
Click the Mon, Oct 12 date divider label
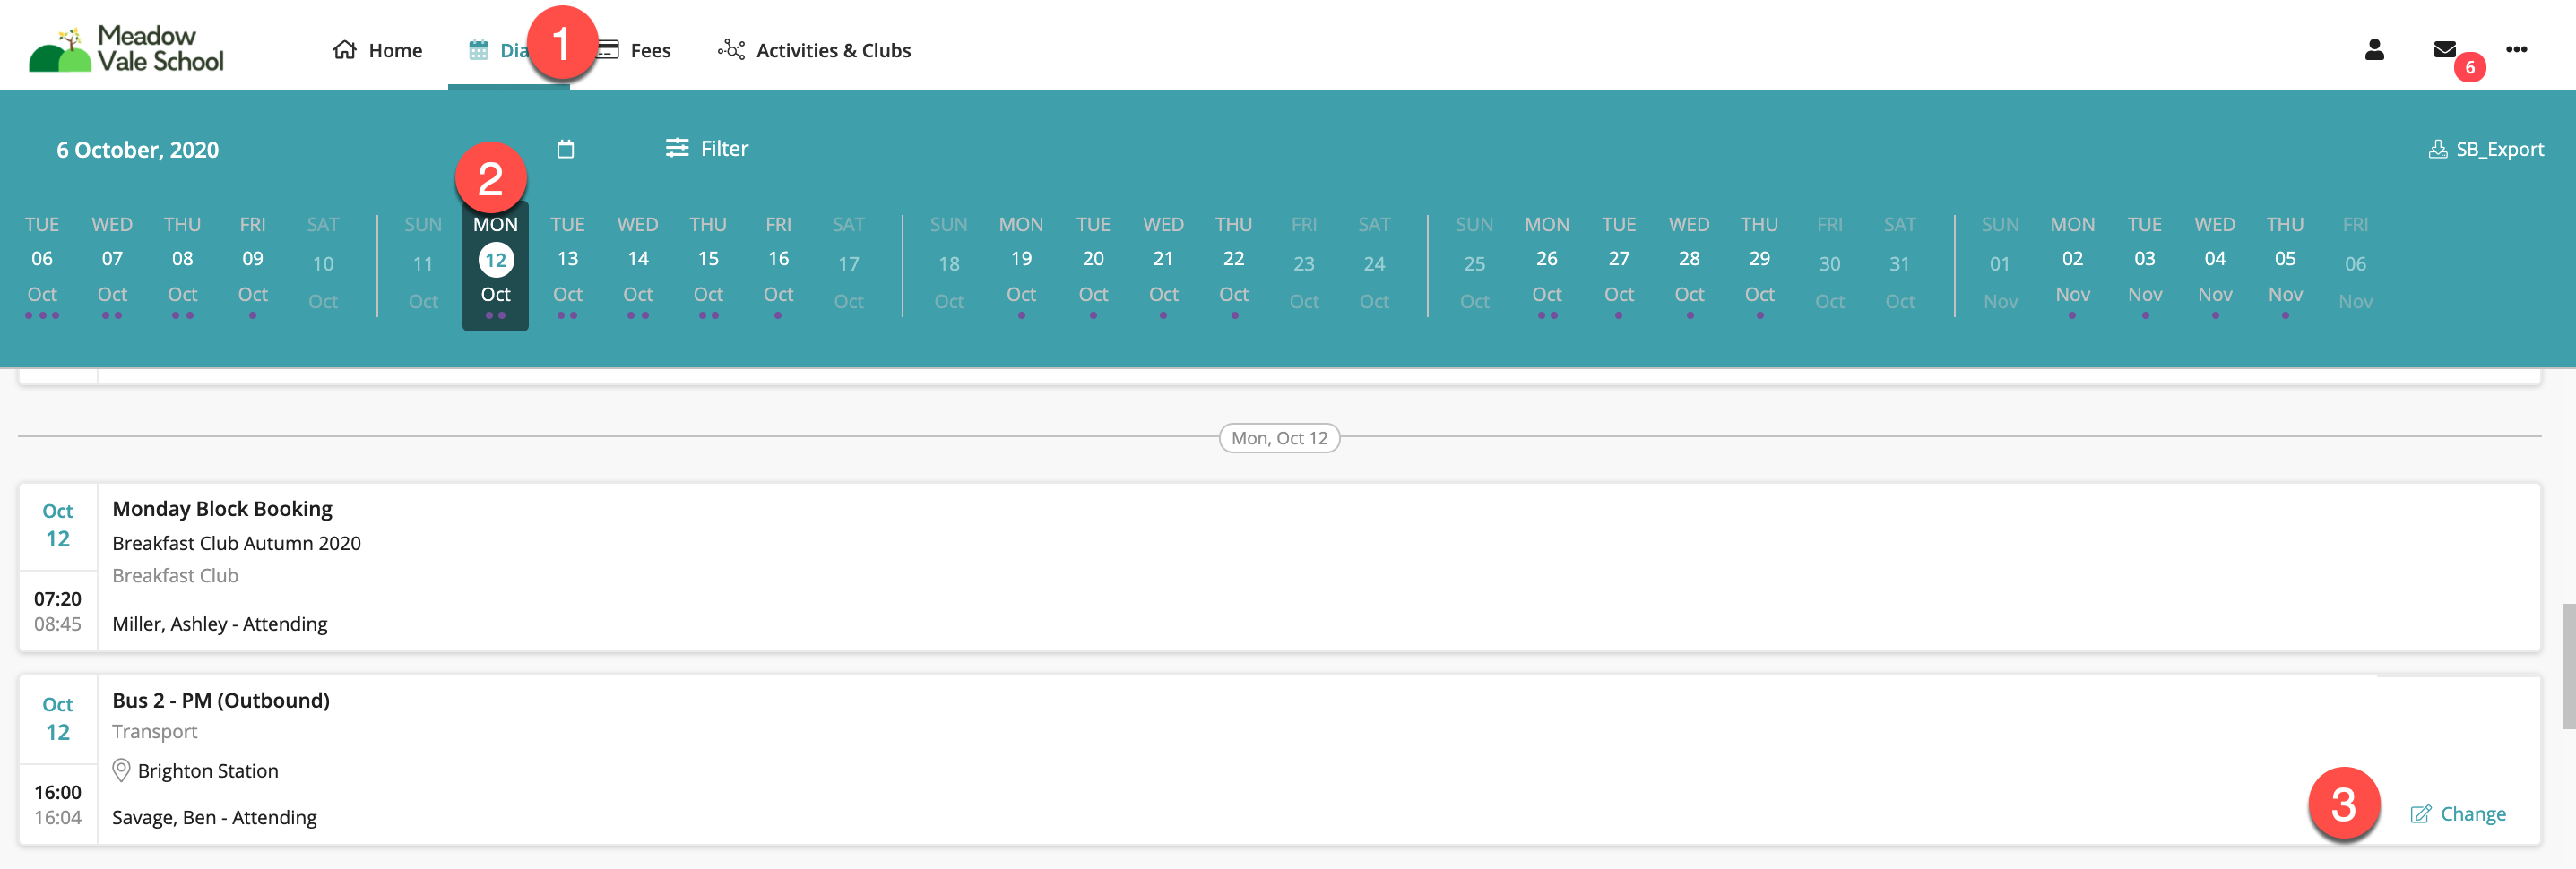coord(1279,438)
